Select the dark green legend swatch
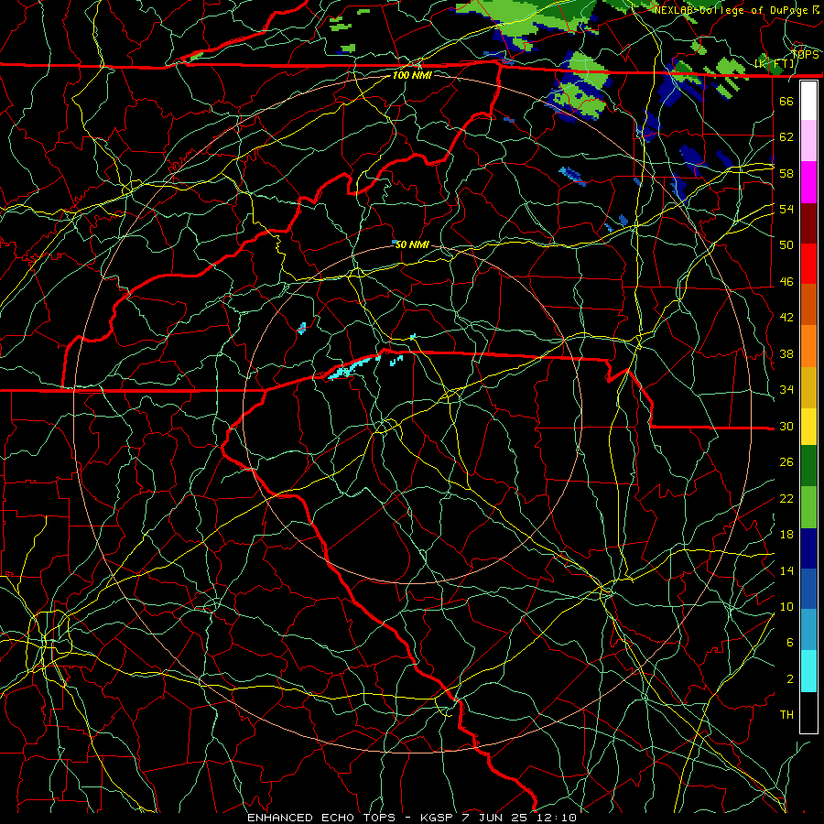 click(808, 466)
